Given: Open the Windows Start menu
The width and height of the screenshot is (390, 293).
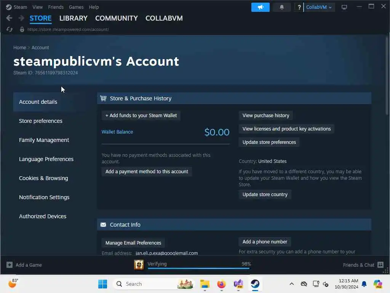Looking at the screenshot, I should point(102,284).
